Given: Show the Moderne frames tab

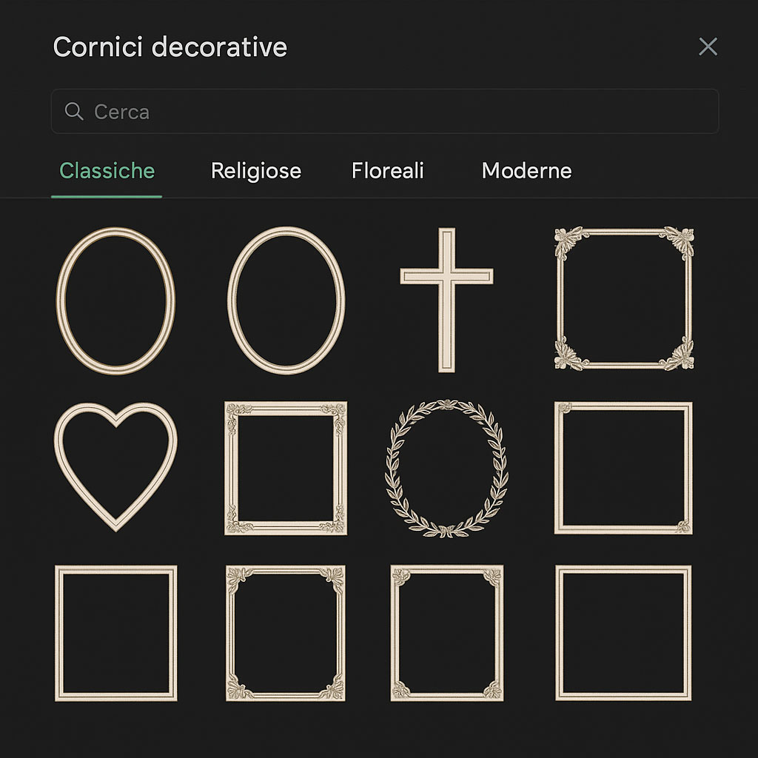Looking at the screenshot, I should point(526,171).
